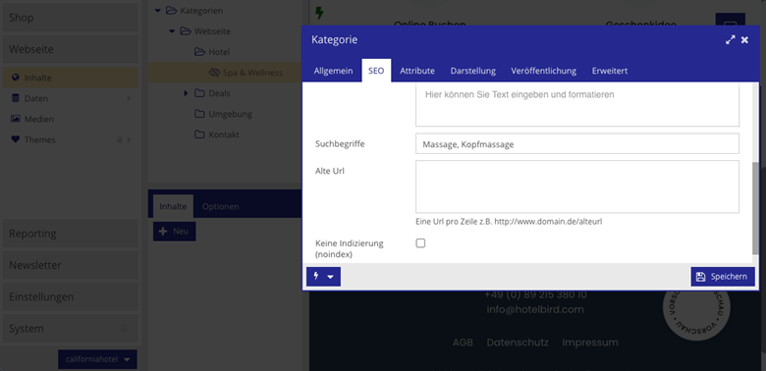
Task: Switch to the Inhalte tab below tree
Action: click(x=173, y=206)
